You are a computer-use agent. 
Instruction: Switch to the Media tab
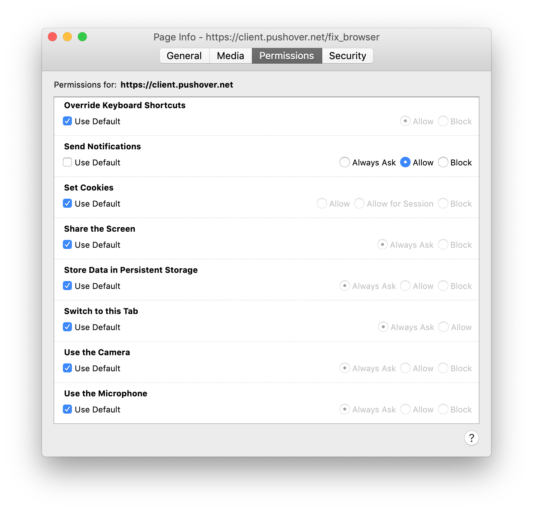pyautogui.click(x=230, y=55)
